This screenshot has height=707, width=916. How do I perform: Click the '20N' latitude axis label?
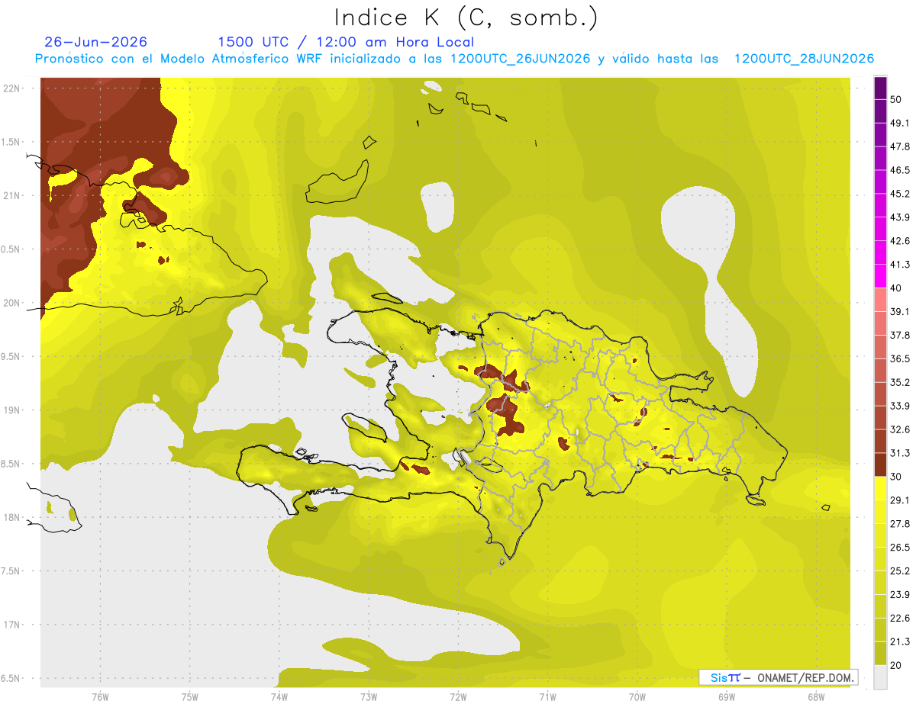click(x=12, y=303)
